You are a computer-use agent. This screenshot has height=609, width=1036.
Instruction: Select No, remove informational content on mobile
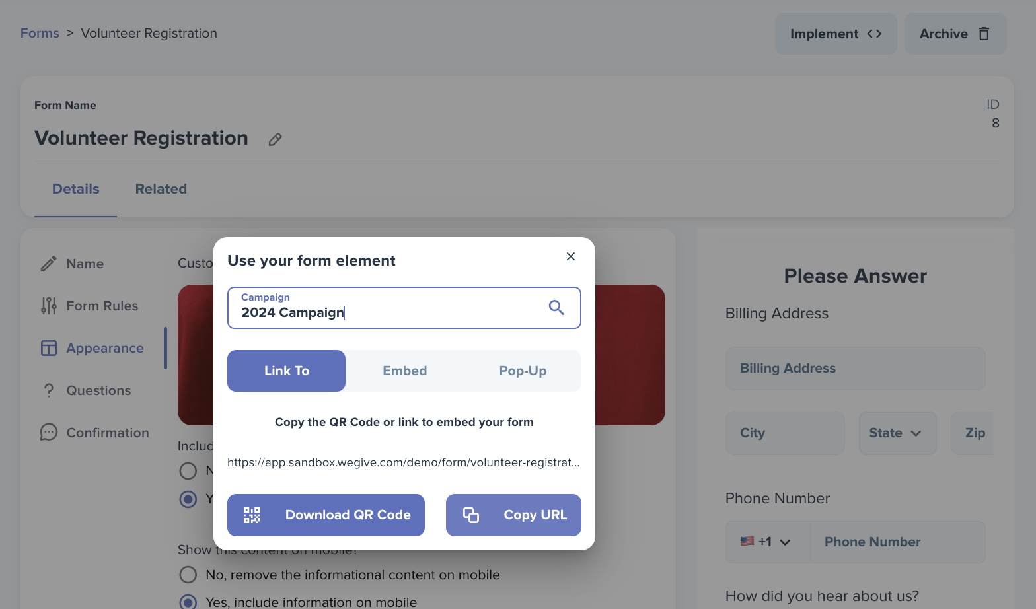tap(188, 575)
